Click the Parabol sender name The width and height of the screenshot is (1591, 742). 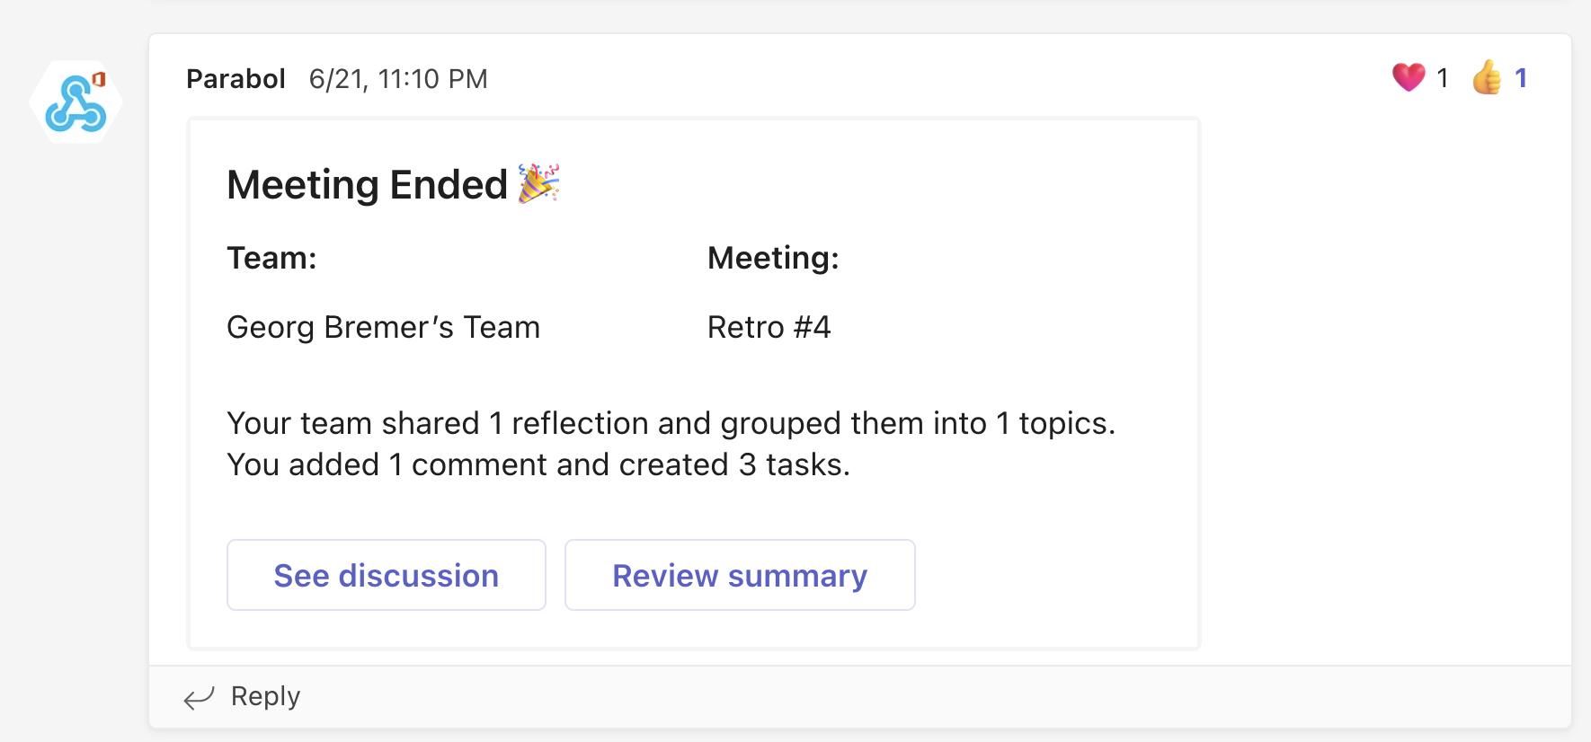(x=236, y=79)
